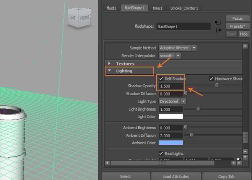Viewport: 252px width, 180px height.
Task: Click the small down arrow near Real Lights
Action: [245, 157]
